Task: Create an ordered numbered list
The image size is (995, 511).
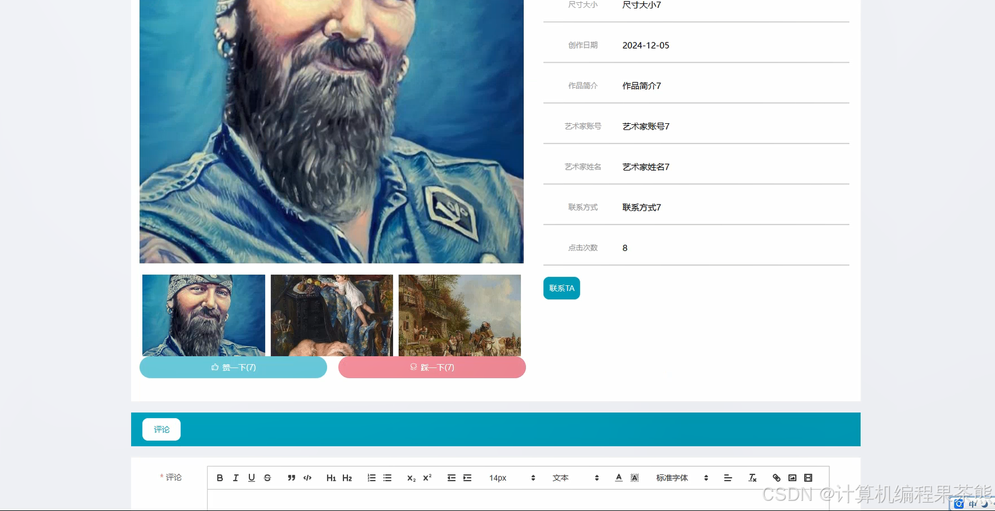Action: (372, 478)
